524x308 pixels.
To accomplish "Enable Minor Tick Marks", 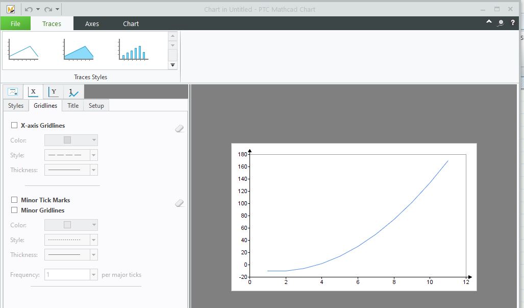I will click(14, 200).
